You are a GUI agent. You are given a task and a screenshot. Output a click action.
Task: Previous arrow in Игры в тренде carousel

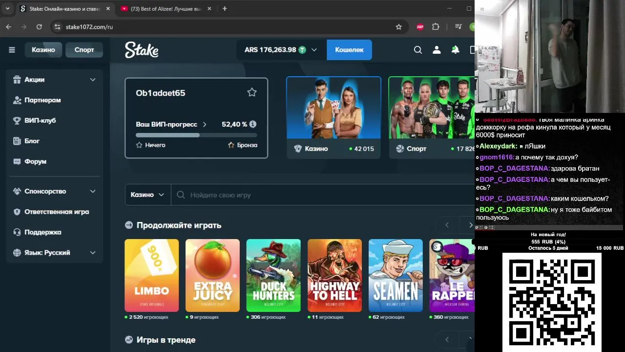[447, 339]
